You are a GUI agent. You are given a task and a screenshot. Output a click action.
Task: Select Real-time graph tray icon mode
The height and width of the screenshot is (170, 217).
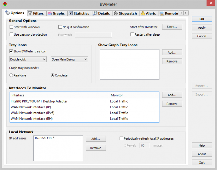(11, 75)
